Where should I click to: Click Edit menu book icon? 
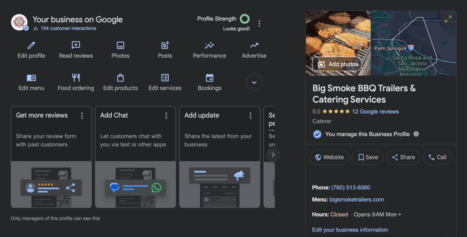pos(31,78)
